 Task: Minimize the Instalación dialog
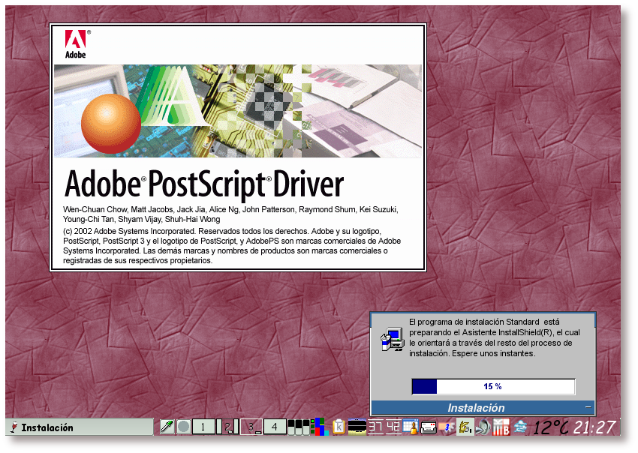(588, 407)
